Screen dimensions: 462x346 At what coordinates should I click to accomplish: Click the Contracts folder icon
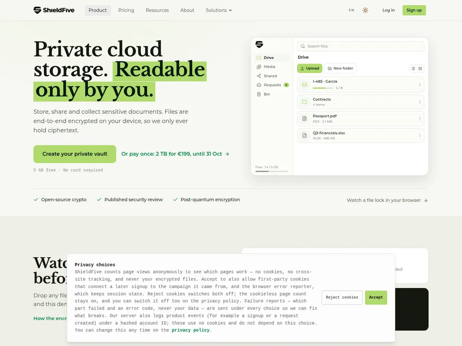(x=304, y=102)
